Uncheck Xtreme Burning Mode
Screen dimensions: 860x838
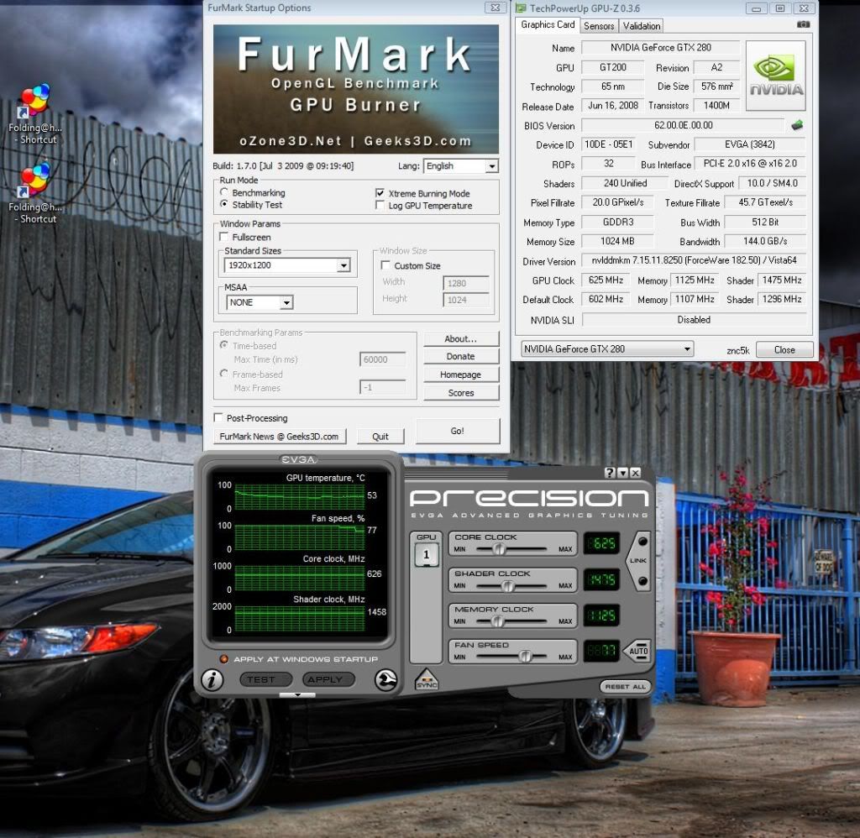tap(380, 193)
